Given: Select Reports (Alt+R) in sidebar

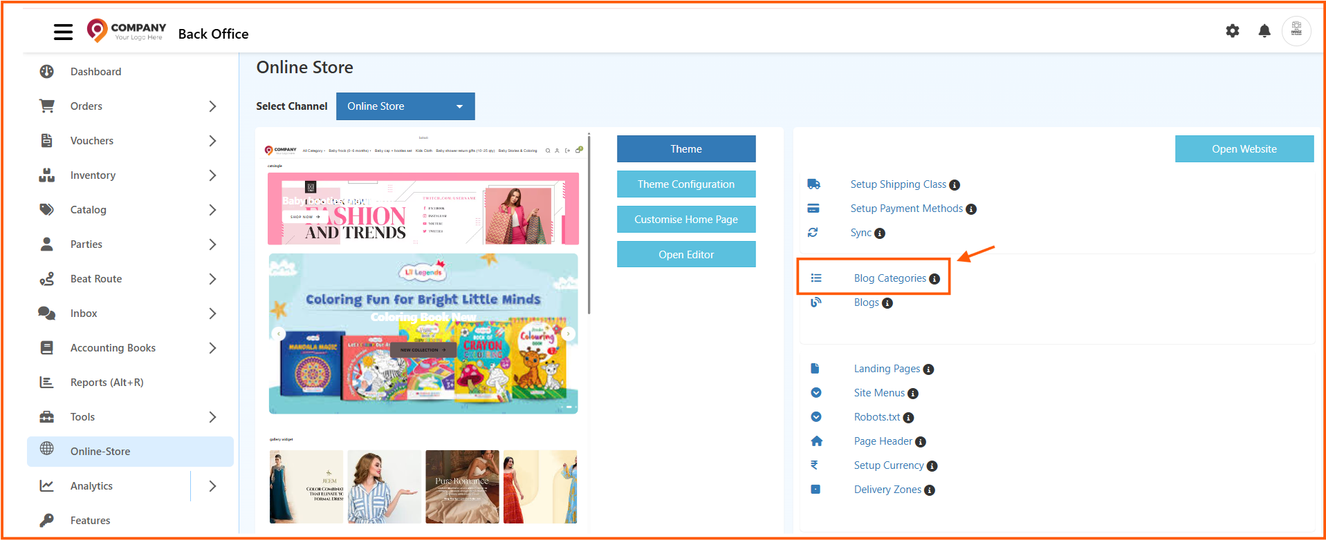Looking at the screenshot, I should pos(107,383).
